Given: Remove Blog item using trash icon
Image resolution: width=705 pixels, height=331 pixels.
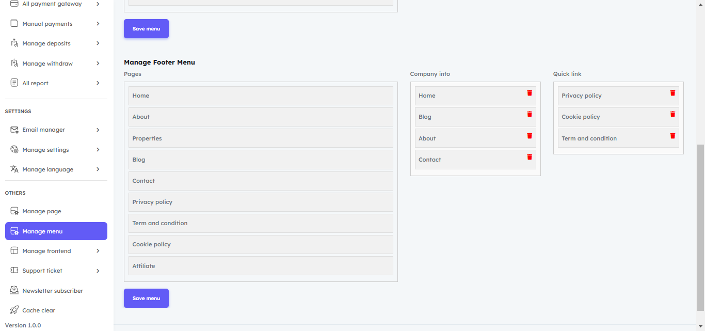Looking at the screenshot, I should pos(529,114).
